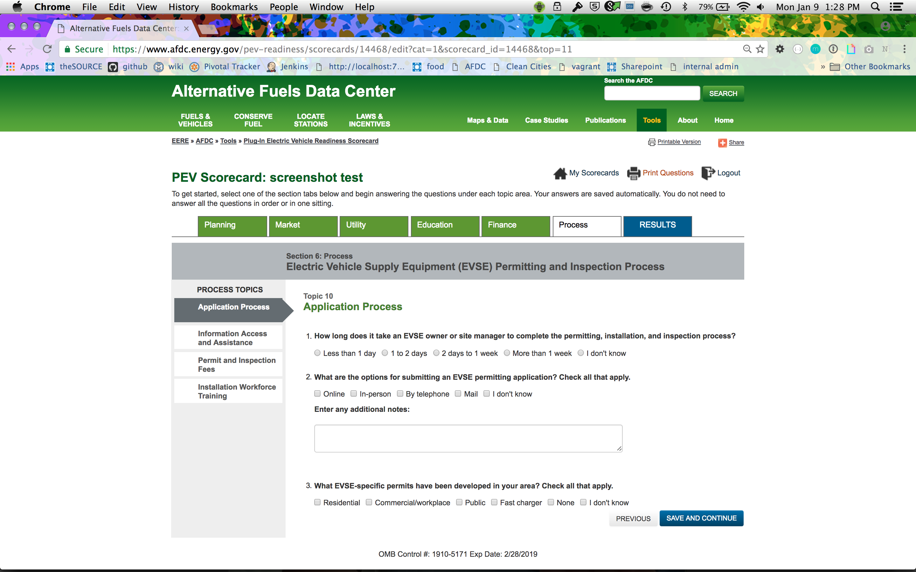This screenshot has width=916, height=572.
Task: Expand hidden bookmarks overflow chevron
Action: [822, 67]
